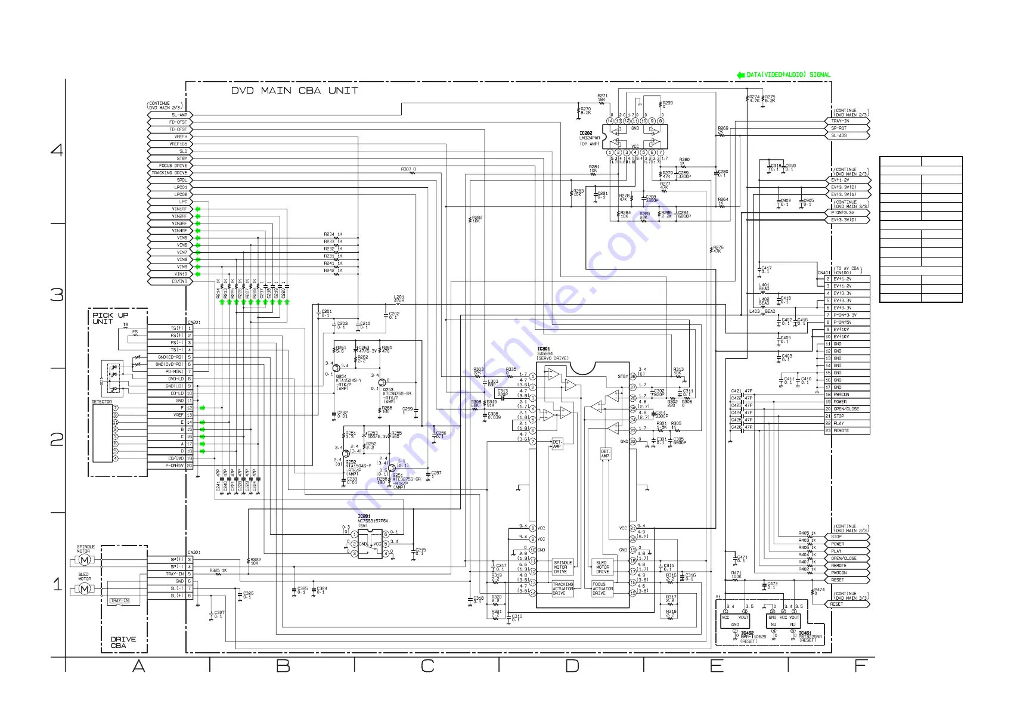Click the PD-MONI pin 7 on CN201
This screenshot has width=1014, height=710.
coord(170,371)
